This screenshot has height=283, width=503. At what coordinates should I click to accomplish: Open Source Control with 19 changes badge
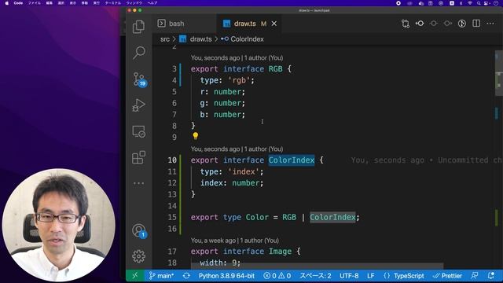point(140,79)
